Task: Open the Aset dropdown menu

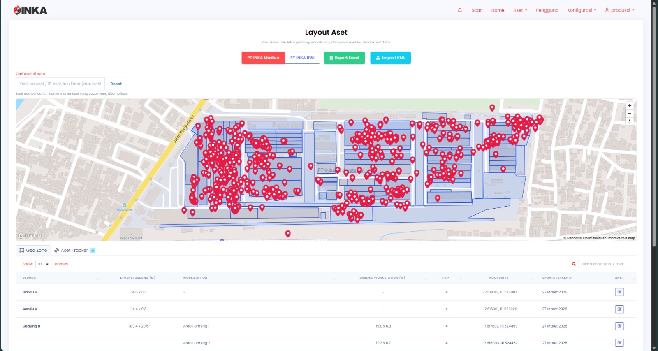Action: click(x=520, y=10)
